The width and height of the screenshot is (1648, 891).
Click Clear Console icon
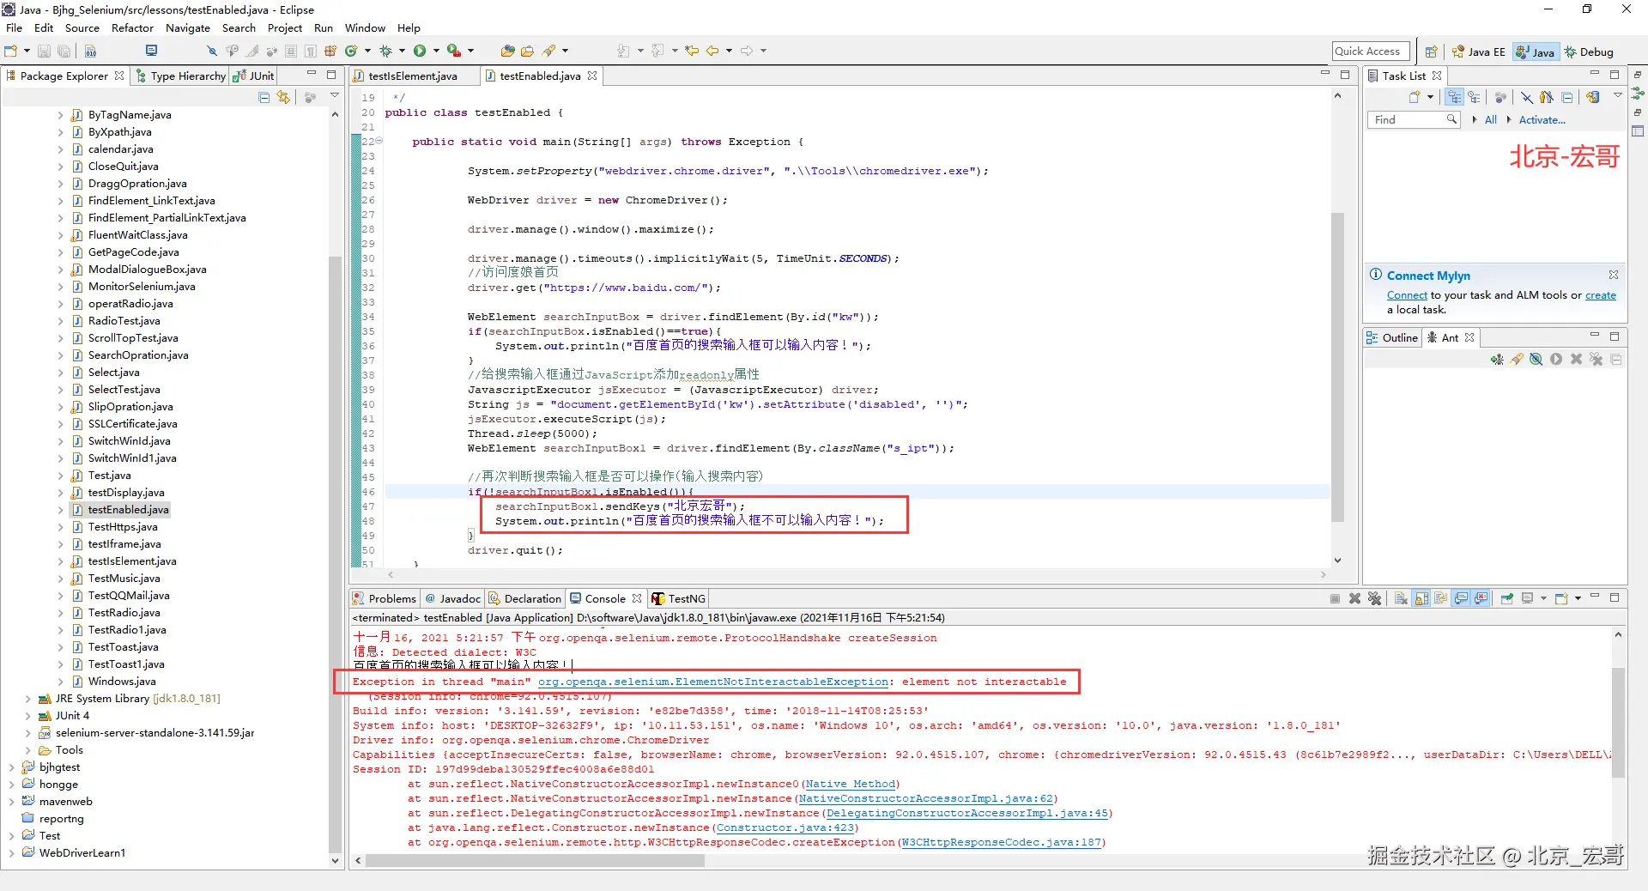click(x=1401, y=599)
